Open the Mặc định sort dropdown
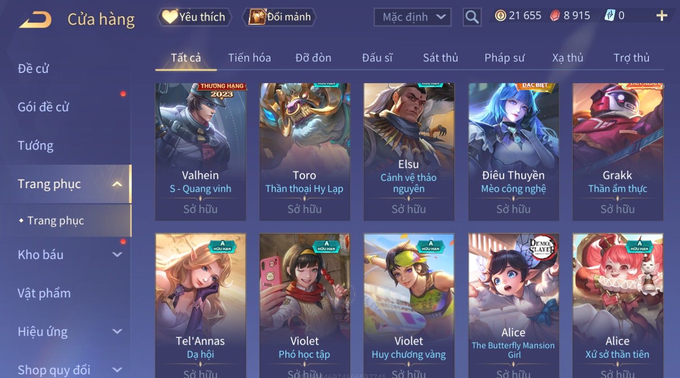 pos(413,17)
